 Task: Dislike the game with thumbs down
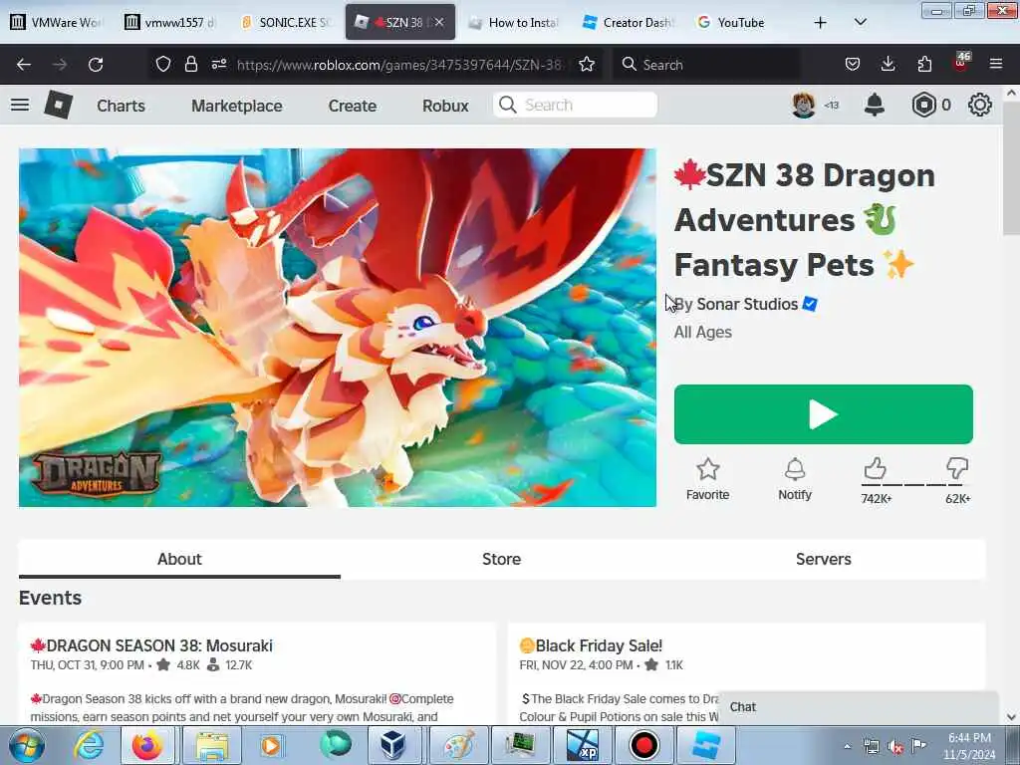click(957, 468)
